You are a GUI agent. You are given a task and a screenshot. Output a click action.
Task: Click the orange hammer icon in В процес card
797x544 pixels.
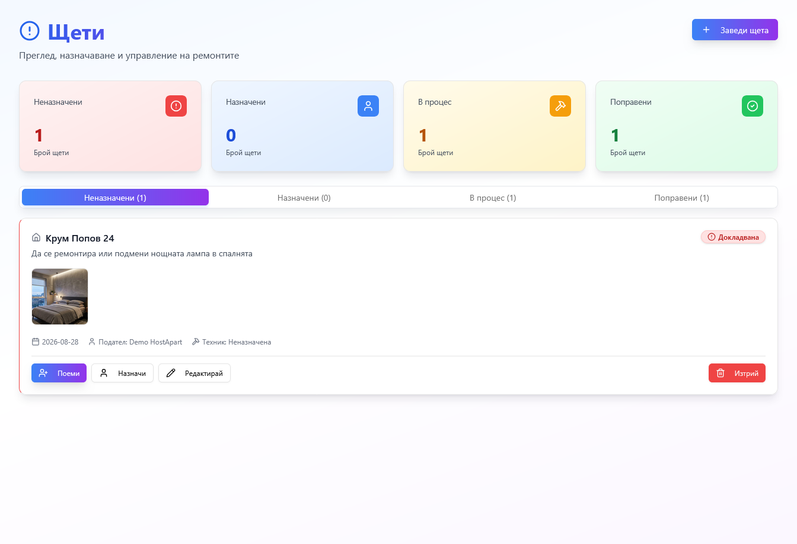[560, 106]
